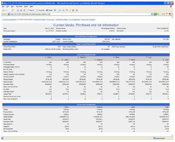This screenshot has height=142, width=175.
Task: Open the Favorites menu
Action: (x=19, y=6)
